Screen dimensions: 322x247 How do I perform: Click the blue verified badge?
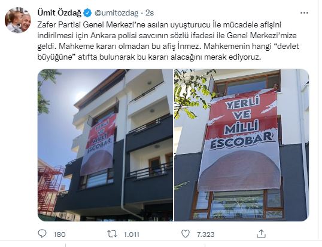tap(88, 13)
